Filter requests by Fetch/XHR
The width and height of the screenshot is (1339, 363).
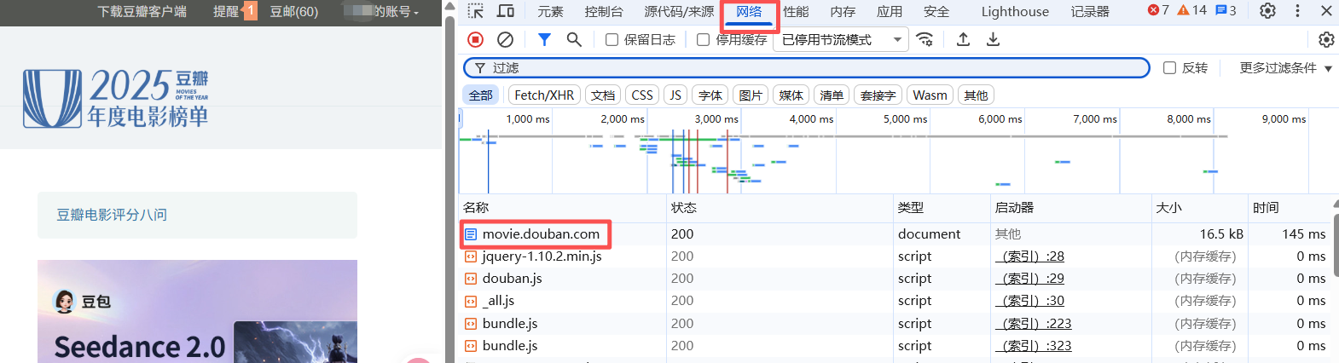(x=544, y=95)
